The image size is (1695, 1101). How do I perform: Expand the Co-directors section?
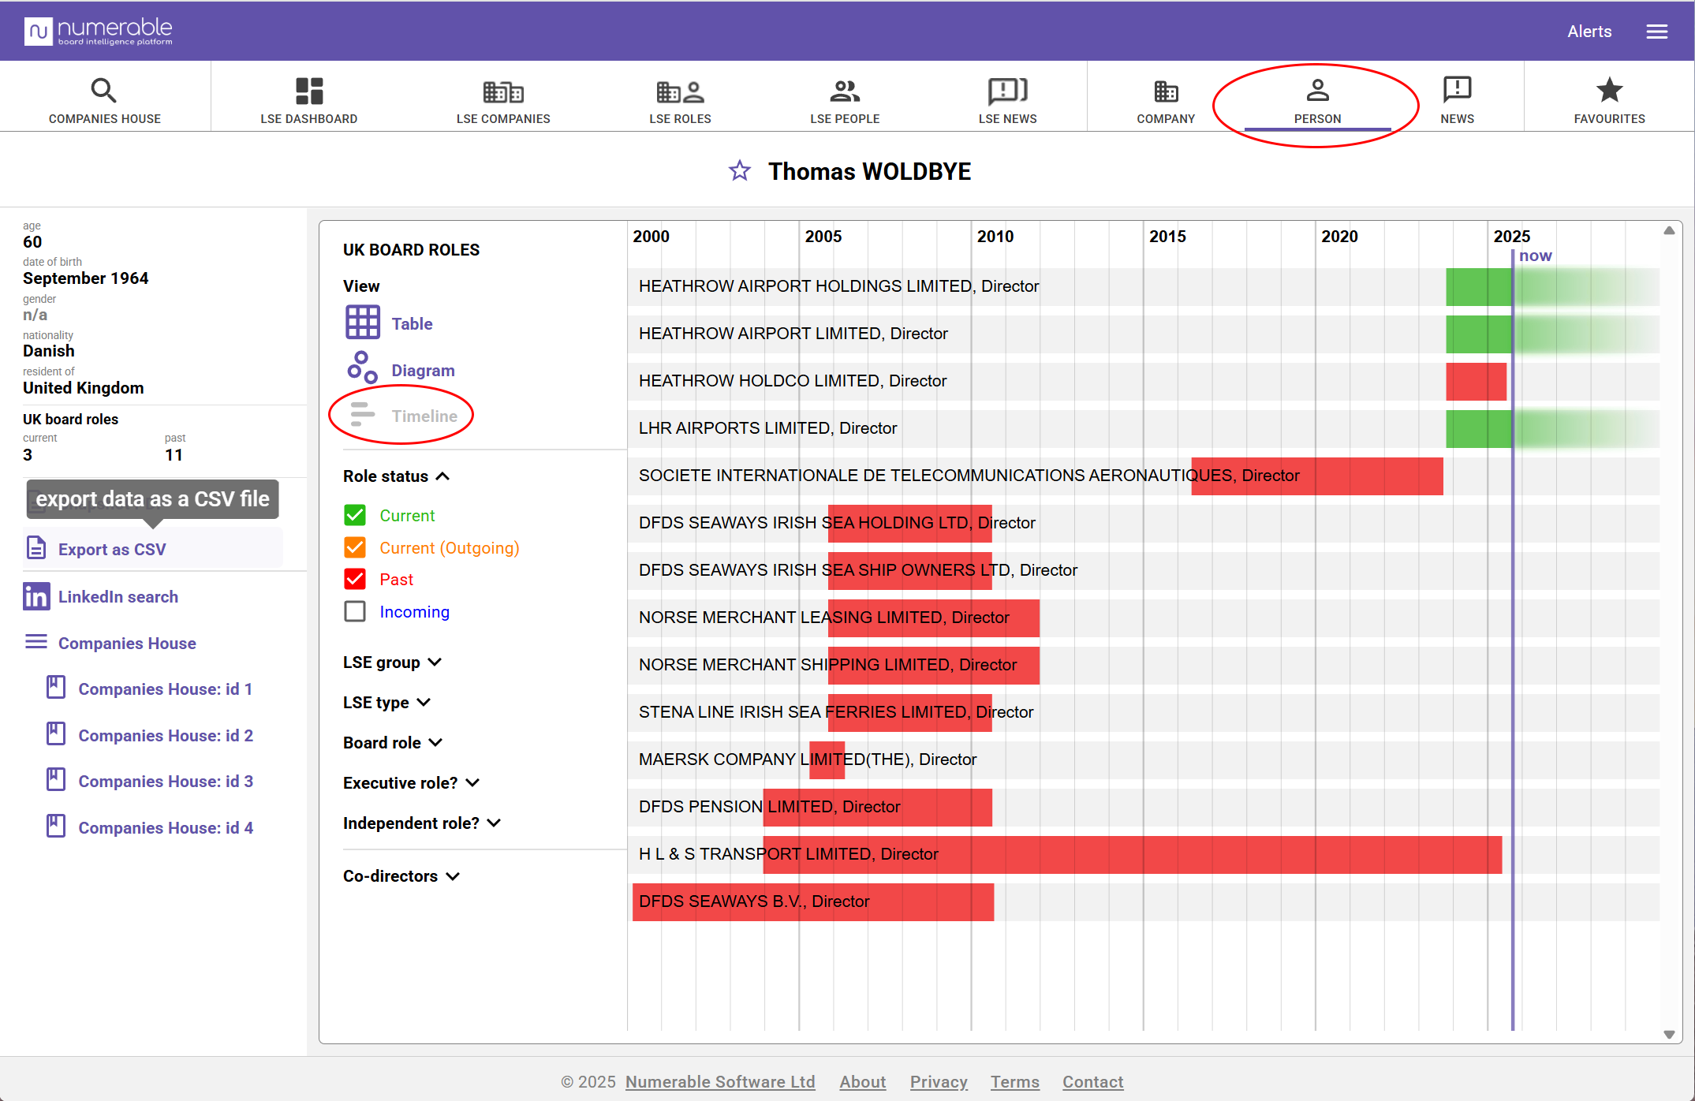point(401,876)
